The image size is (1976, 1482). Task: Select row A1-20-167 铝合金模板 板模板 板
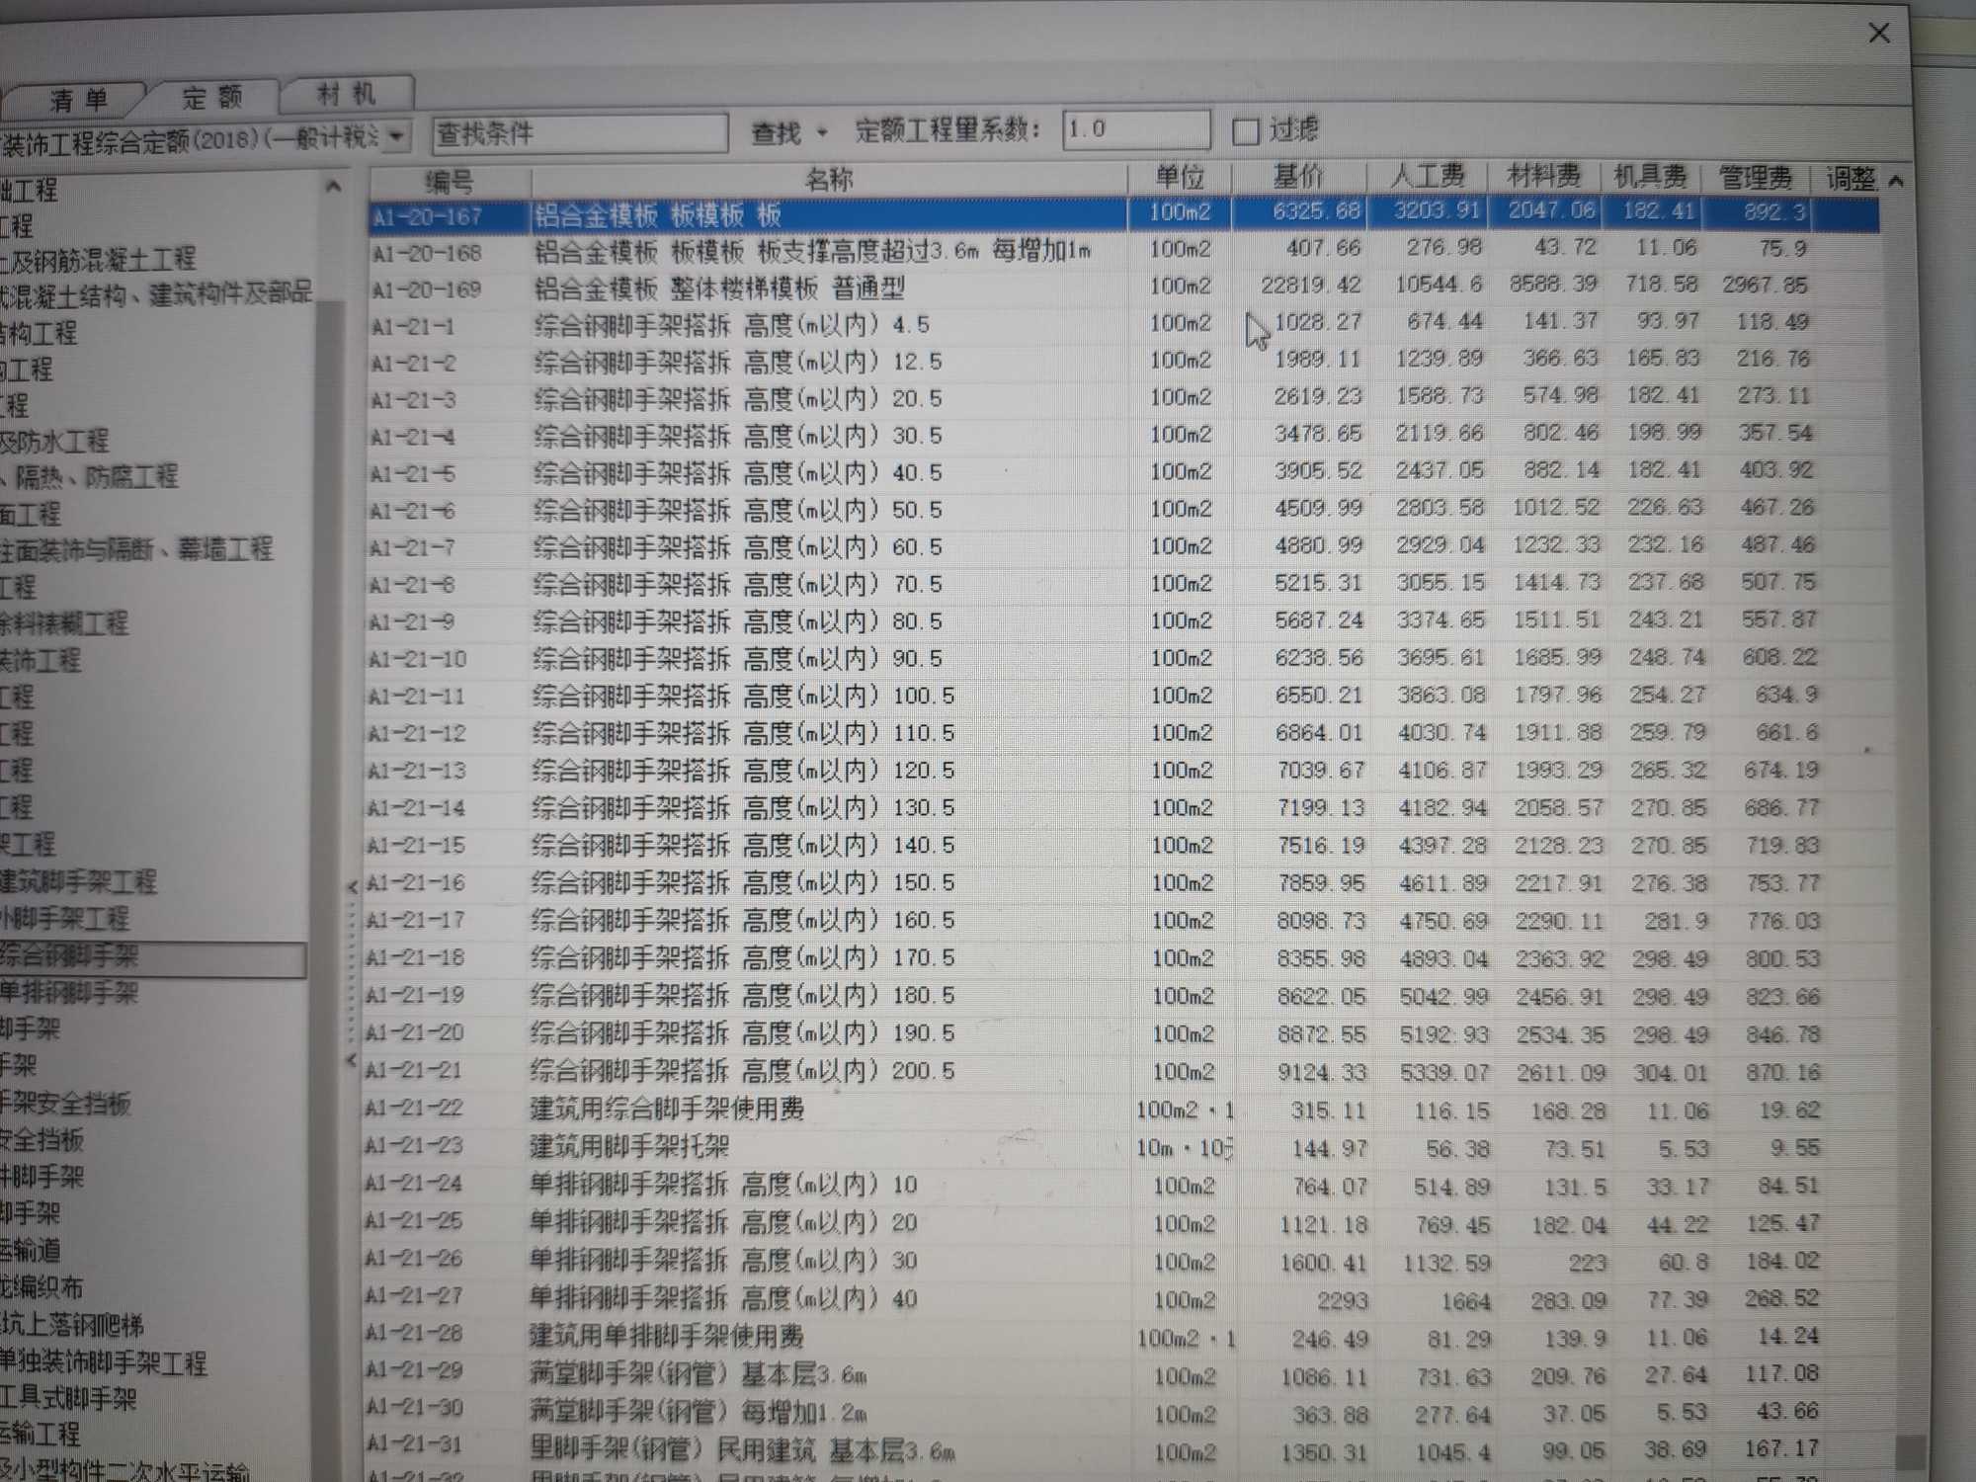(x=1123, y=214)
